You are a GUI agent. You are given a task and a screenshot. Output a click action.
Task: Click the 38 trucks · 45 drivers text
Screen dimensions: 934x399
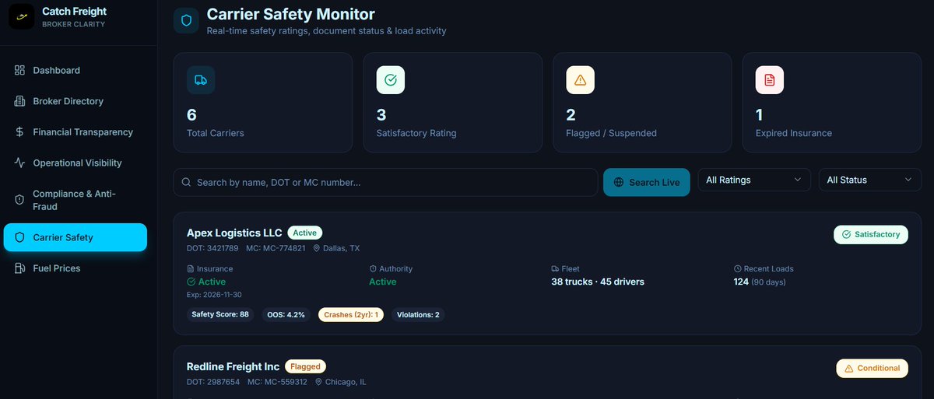(x=598, y=282)
